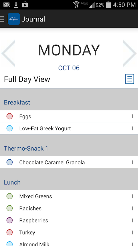Viewport: 138px width, 246px height.
Task: Go to previous day with left arrow
Action: point(8,53)
